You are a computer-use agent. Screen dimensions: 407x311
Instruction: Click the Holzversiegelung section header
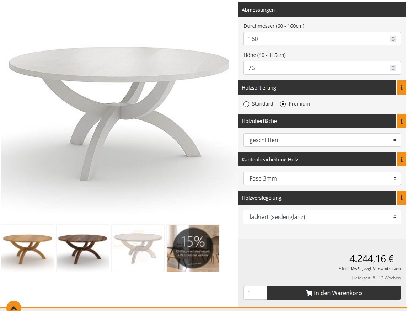coord(317,198)
